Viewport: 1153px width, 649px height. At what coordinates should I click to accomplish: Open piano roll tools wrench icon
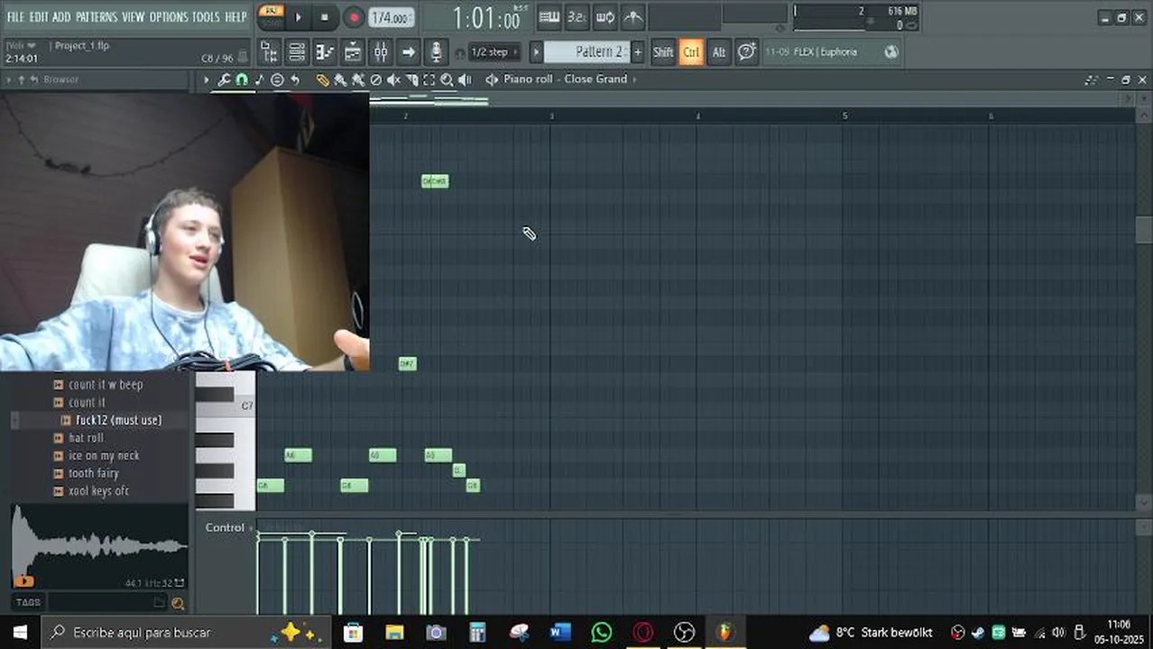pos(224,80)
